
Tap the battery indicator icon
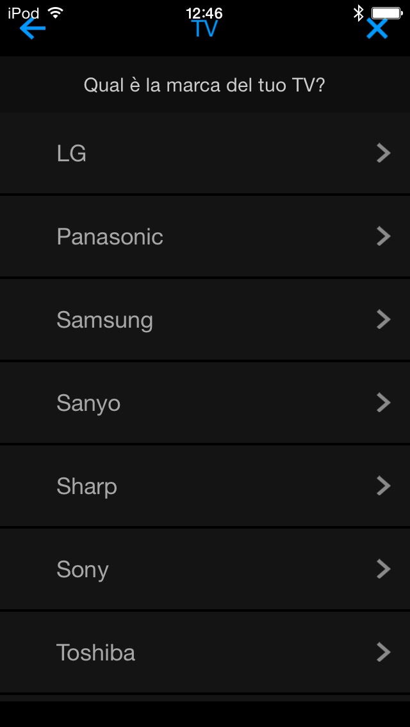coord(386,12)
